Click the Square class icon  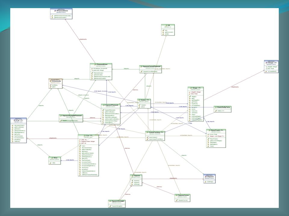pos(132,176)
